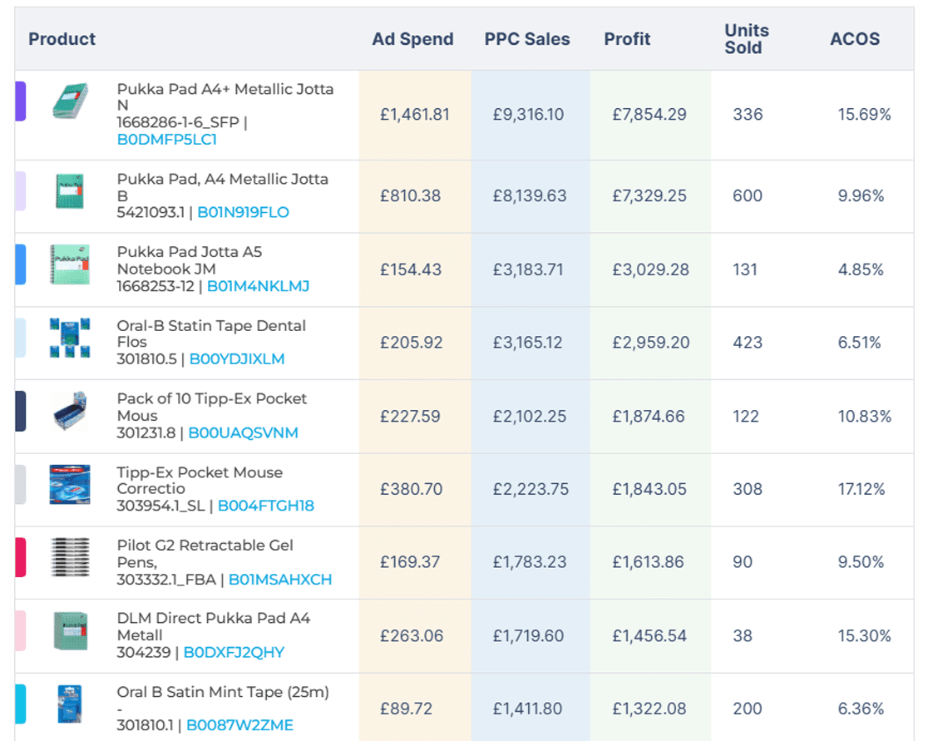
Task: Open ASIN link B01MSAHXCH
Action: click(280, 580)
